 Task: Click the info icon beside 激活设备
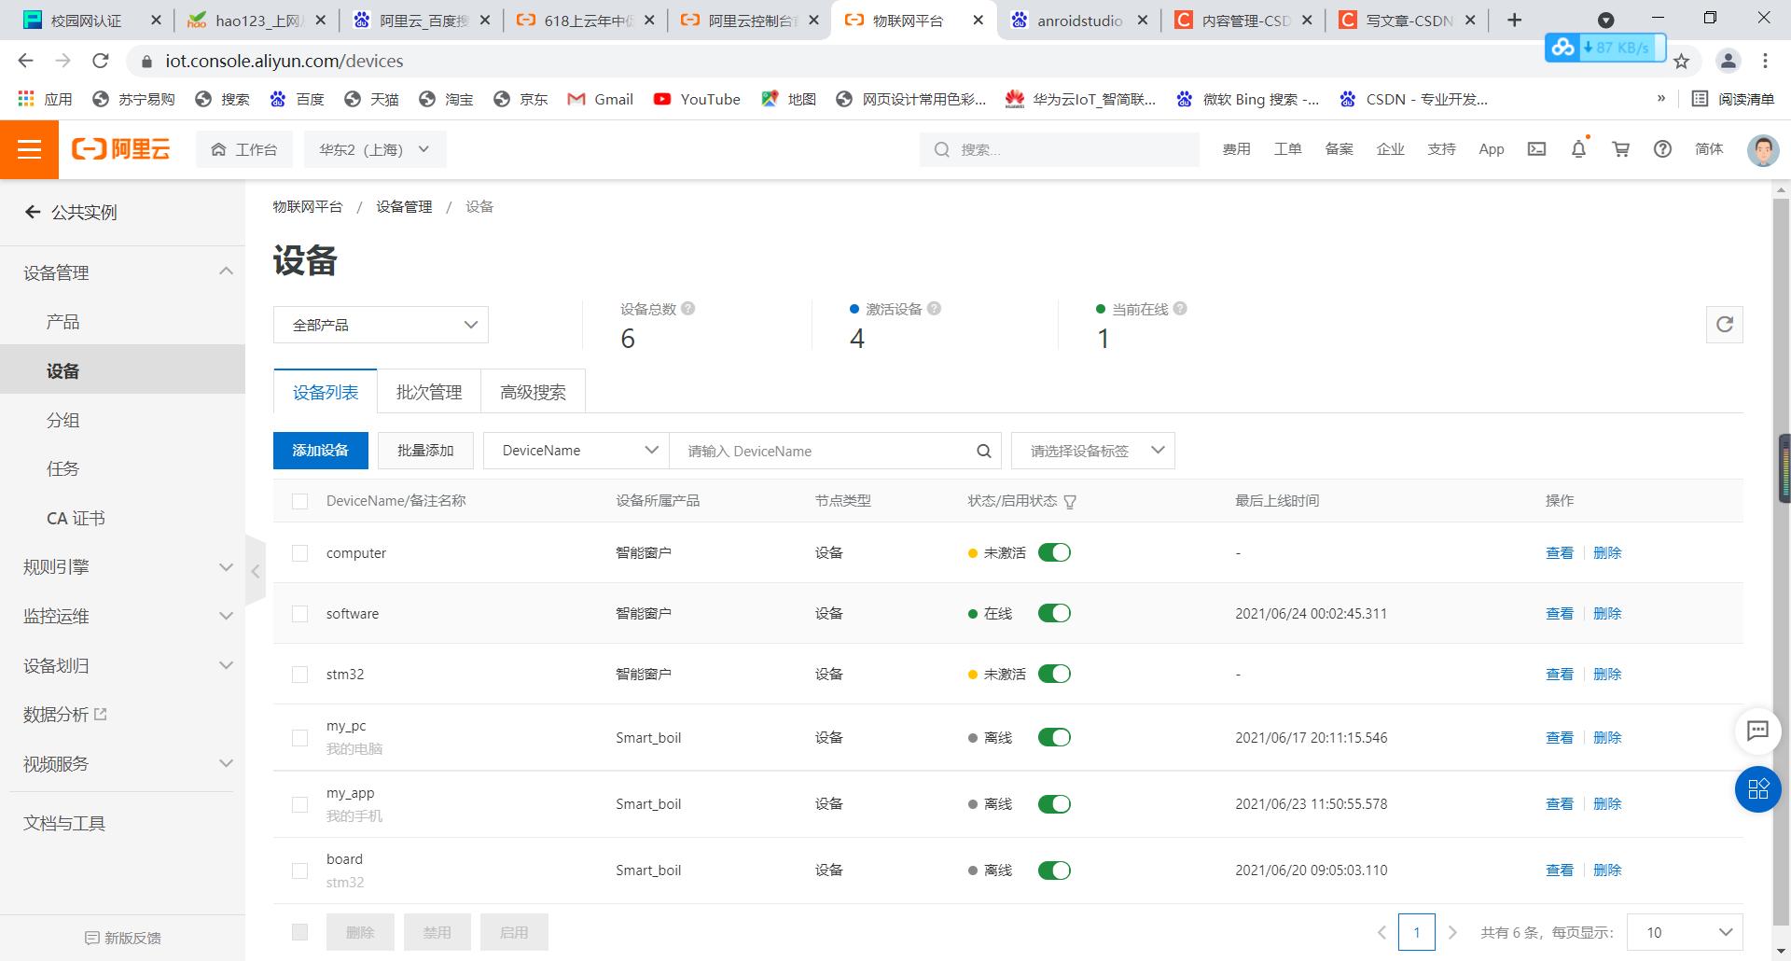pyautogui.click(x=934, y=309)
